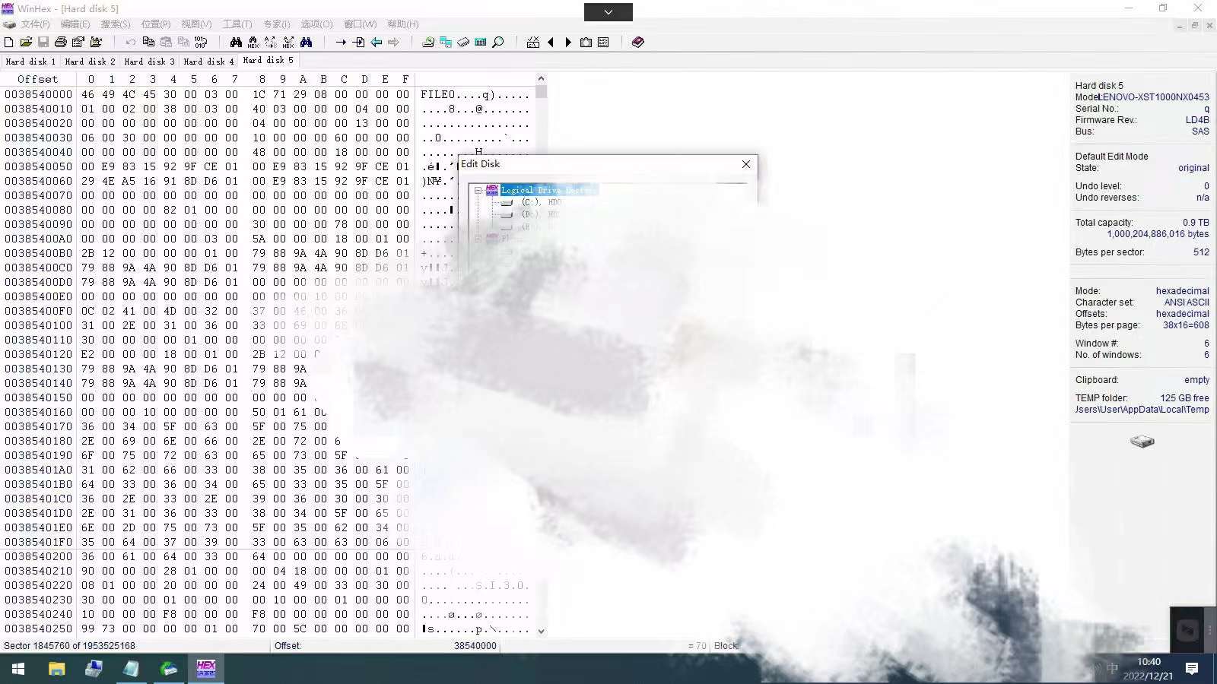
Task: Save the sectors with the floppy icon
Action: click(x=43, y=43)
